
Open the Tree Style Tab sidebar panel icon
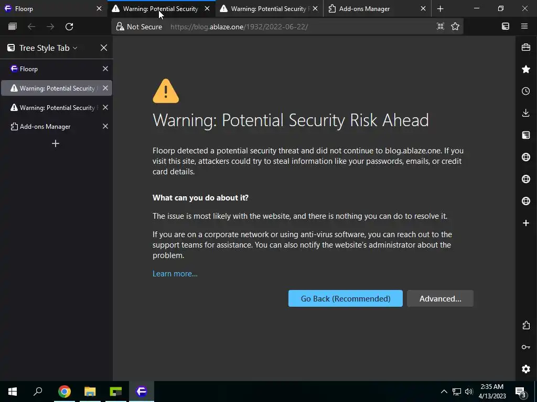point(526,135)
